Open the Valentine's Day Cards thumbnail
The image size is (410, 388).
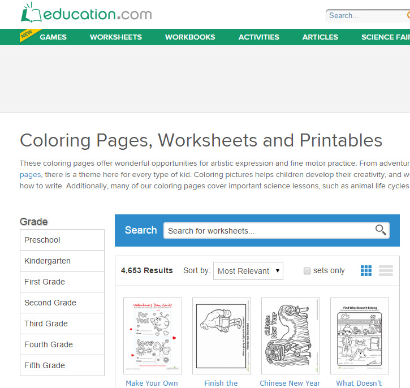point(153,336)
